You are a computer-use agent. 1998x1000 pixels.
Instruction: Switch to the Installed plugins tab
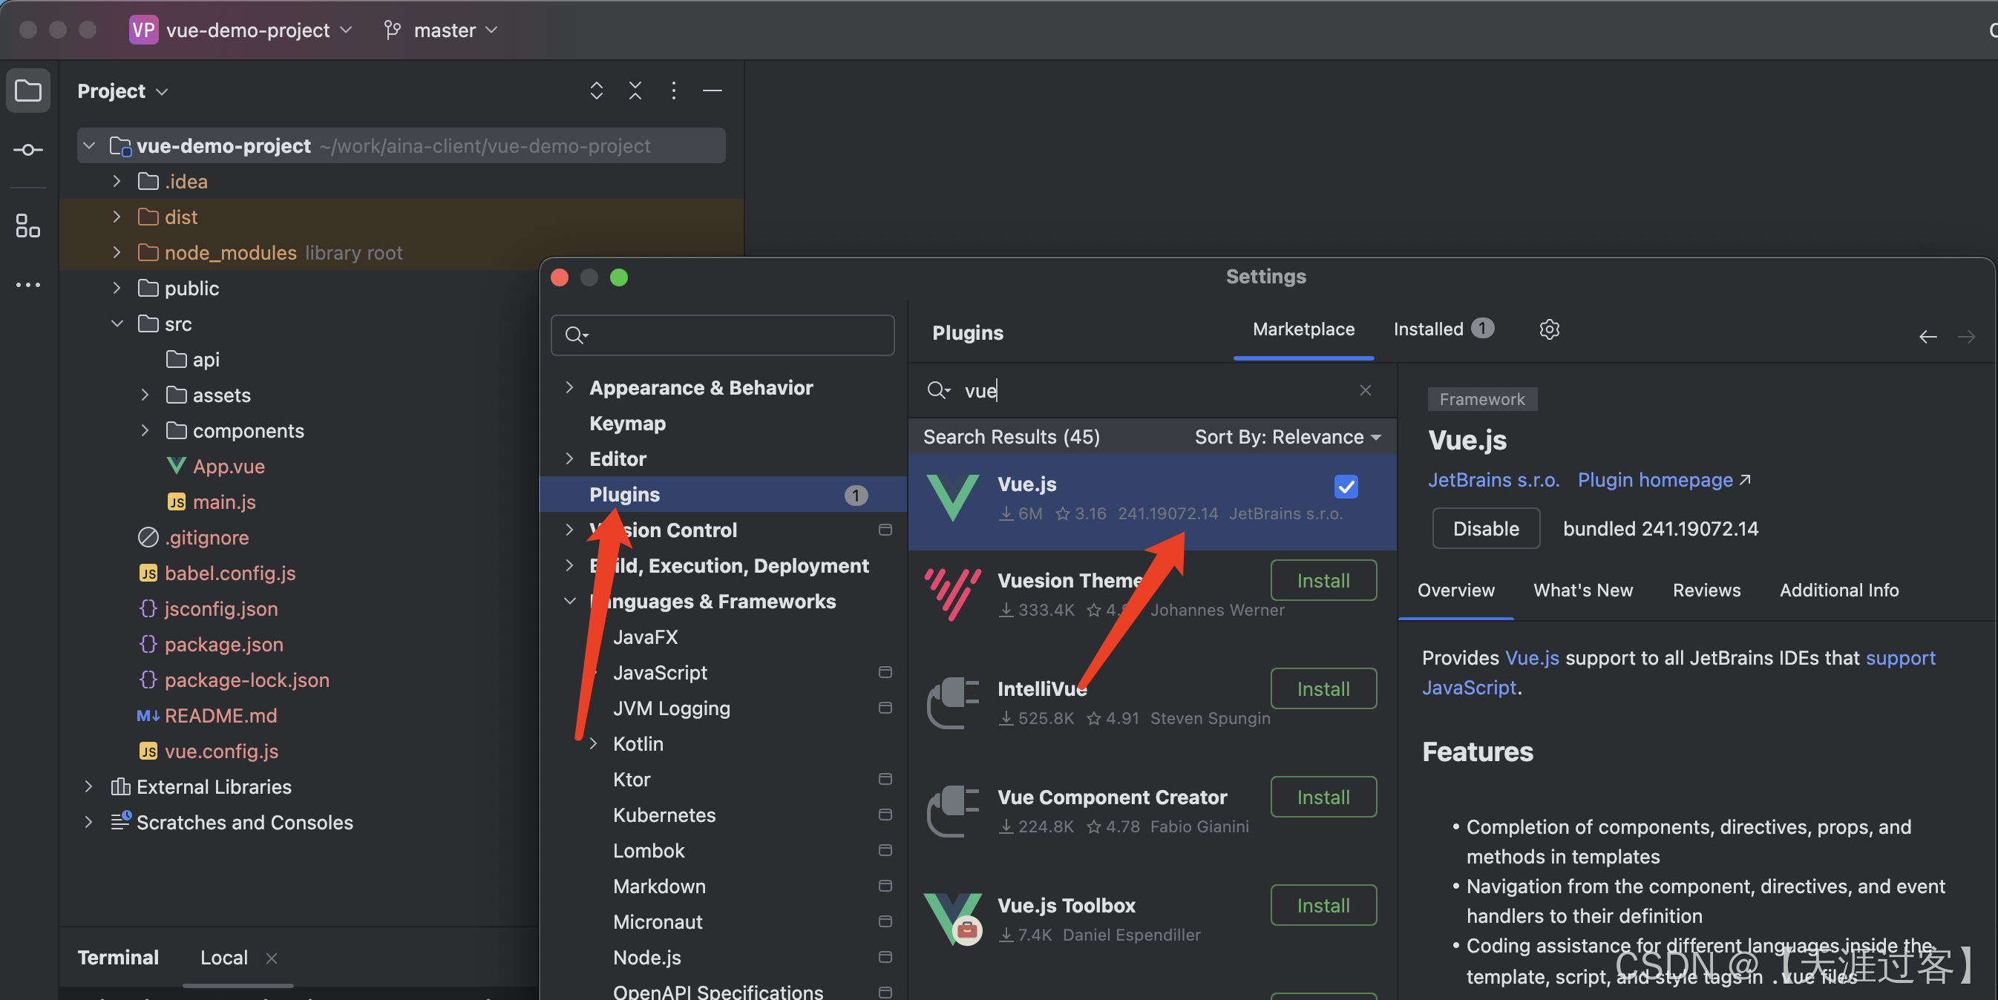[1443, 329]
